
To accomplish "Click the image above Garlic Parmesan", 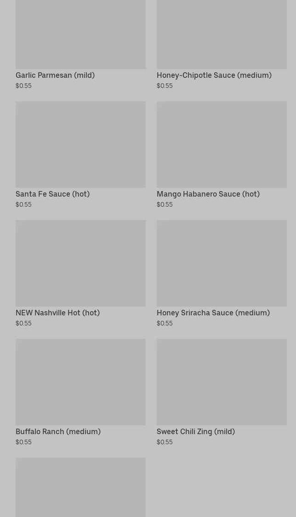I will click(81, 34).
